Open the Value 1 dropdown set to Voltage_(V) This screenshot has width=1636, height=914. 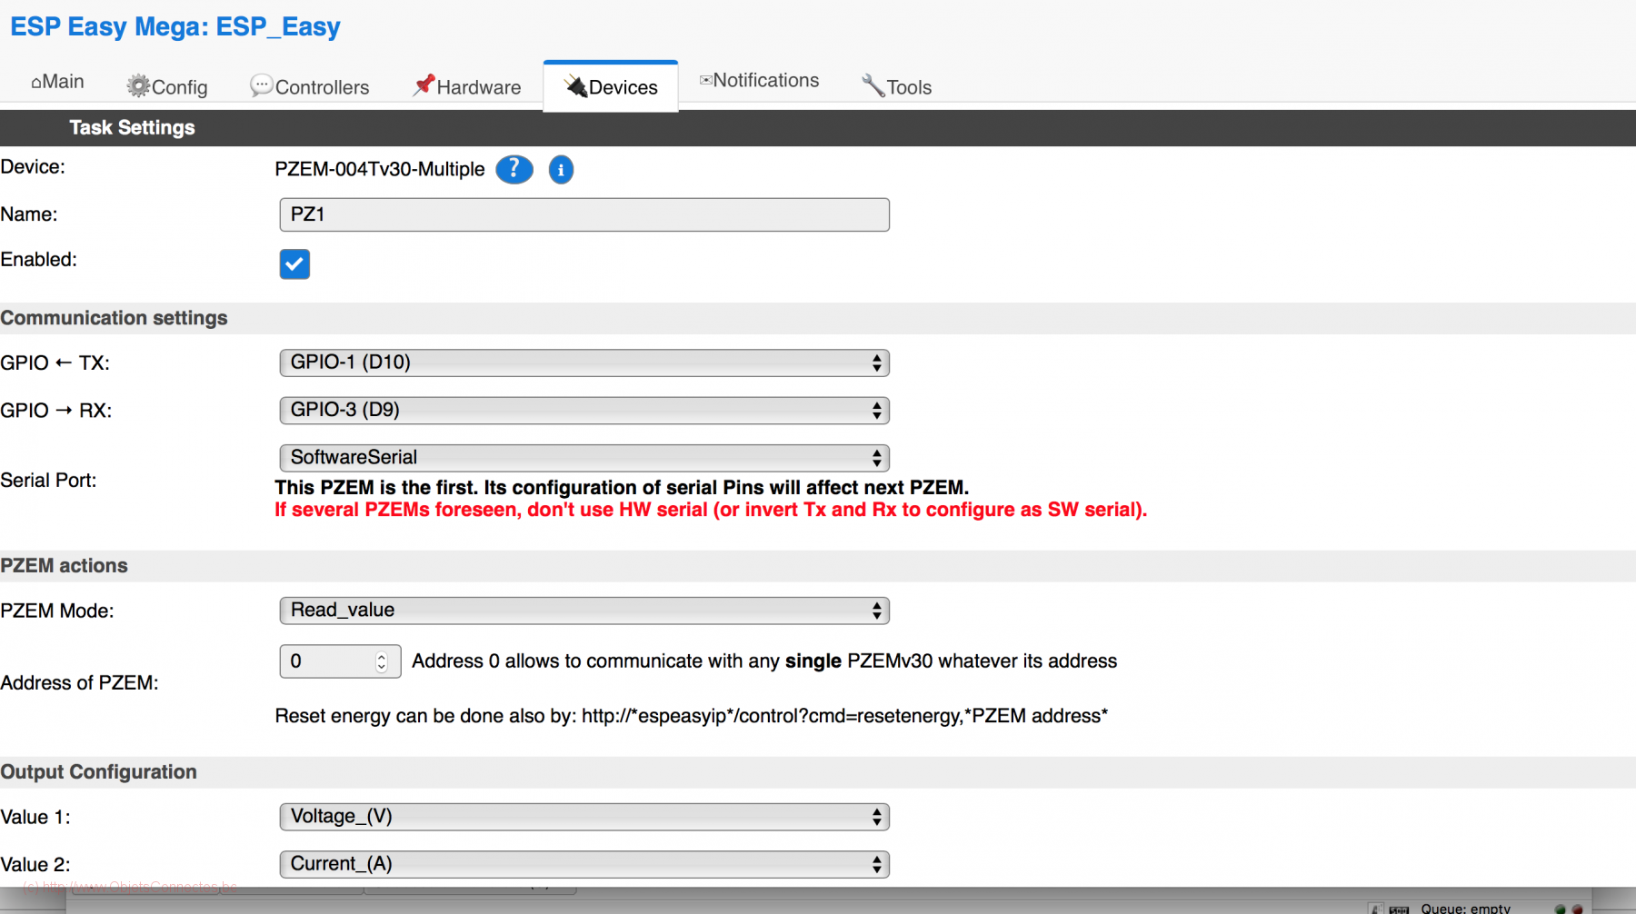(x=584, y=817)
